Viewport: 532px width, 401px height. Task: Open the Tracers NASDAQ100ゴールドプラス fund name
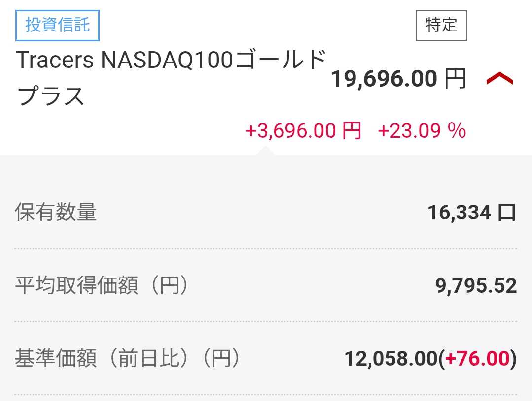[x=171, y=78]
